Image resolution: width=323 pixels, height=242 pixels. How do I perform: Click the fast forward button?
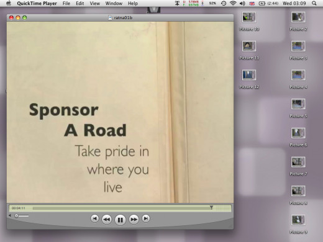[x=134, y=219]
